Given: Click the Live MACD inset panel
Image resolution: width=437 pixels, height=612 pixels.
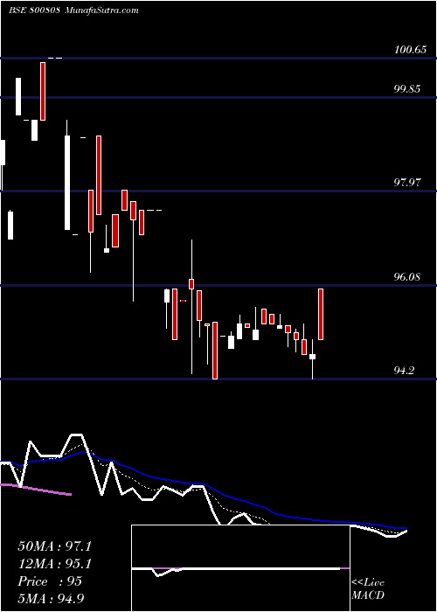Looking at the screenshot, I should coord(240,568).
